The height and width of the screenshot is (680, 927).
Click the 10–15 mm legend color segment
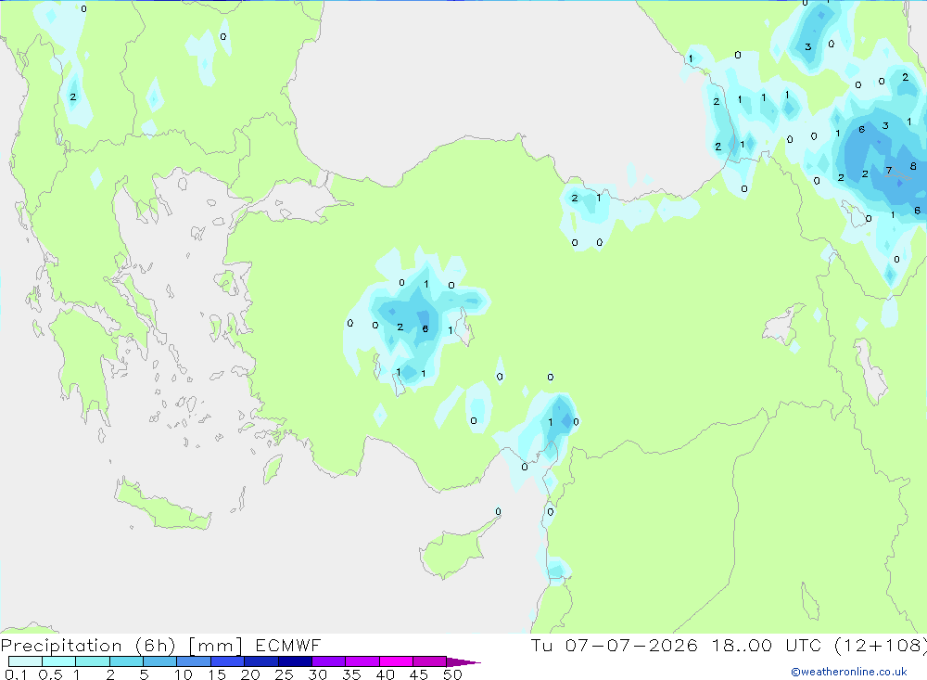pyautogui.click(x=194, y=661)
